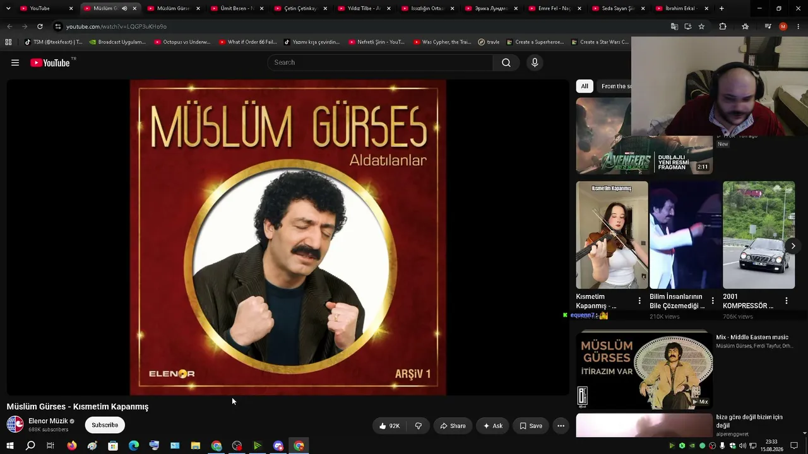
Task: Launch Firefox from the taskbar
Action: coord(72,446)
